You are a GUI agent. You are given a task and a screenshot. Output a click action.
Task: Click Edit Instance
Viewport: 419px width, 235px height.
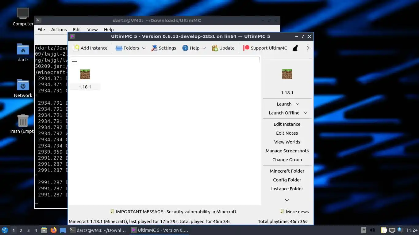pyautogui.click(x=287, y=124)
